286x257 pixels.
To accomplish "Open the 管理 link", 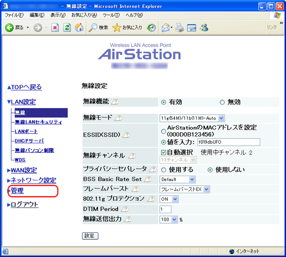I will pyautogui.click(x=17, y=191).
